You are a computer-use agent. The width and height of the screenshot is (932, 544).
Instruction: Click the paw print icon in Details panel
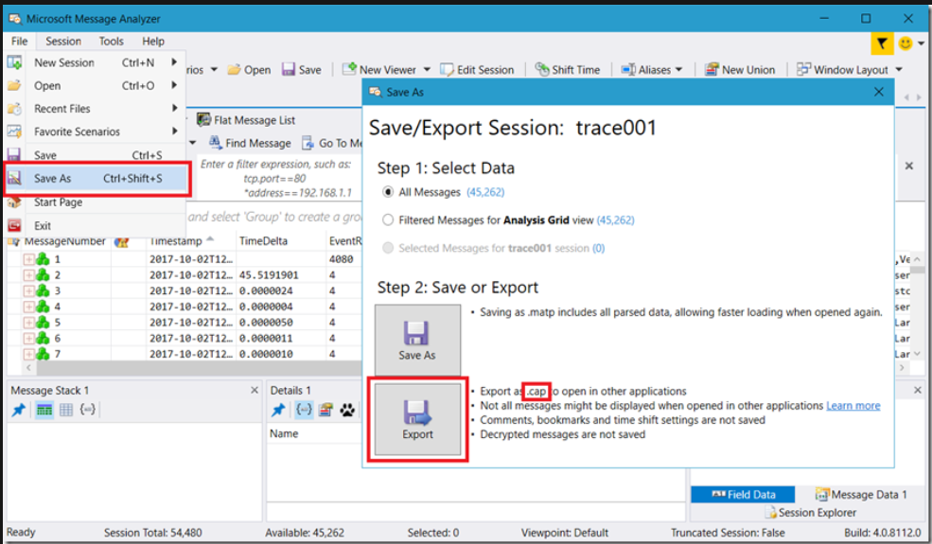pos(348,410)
